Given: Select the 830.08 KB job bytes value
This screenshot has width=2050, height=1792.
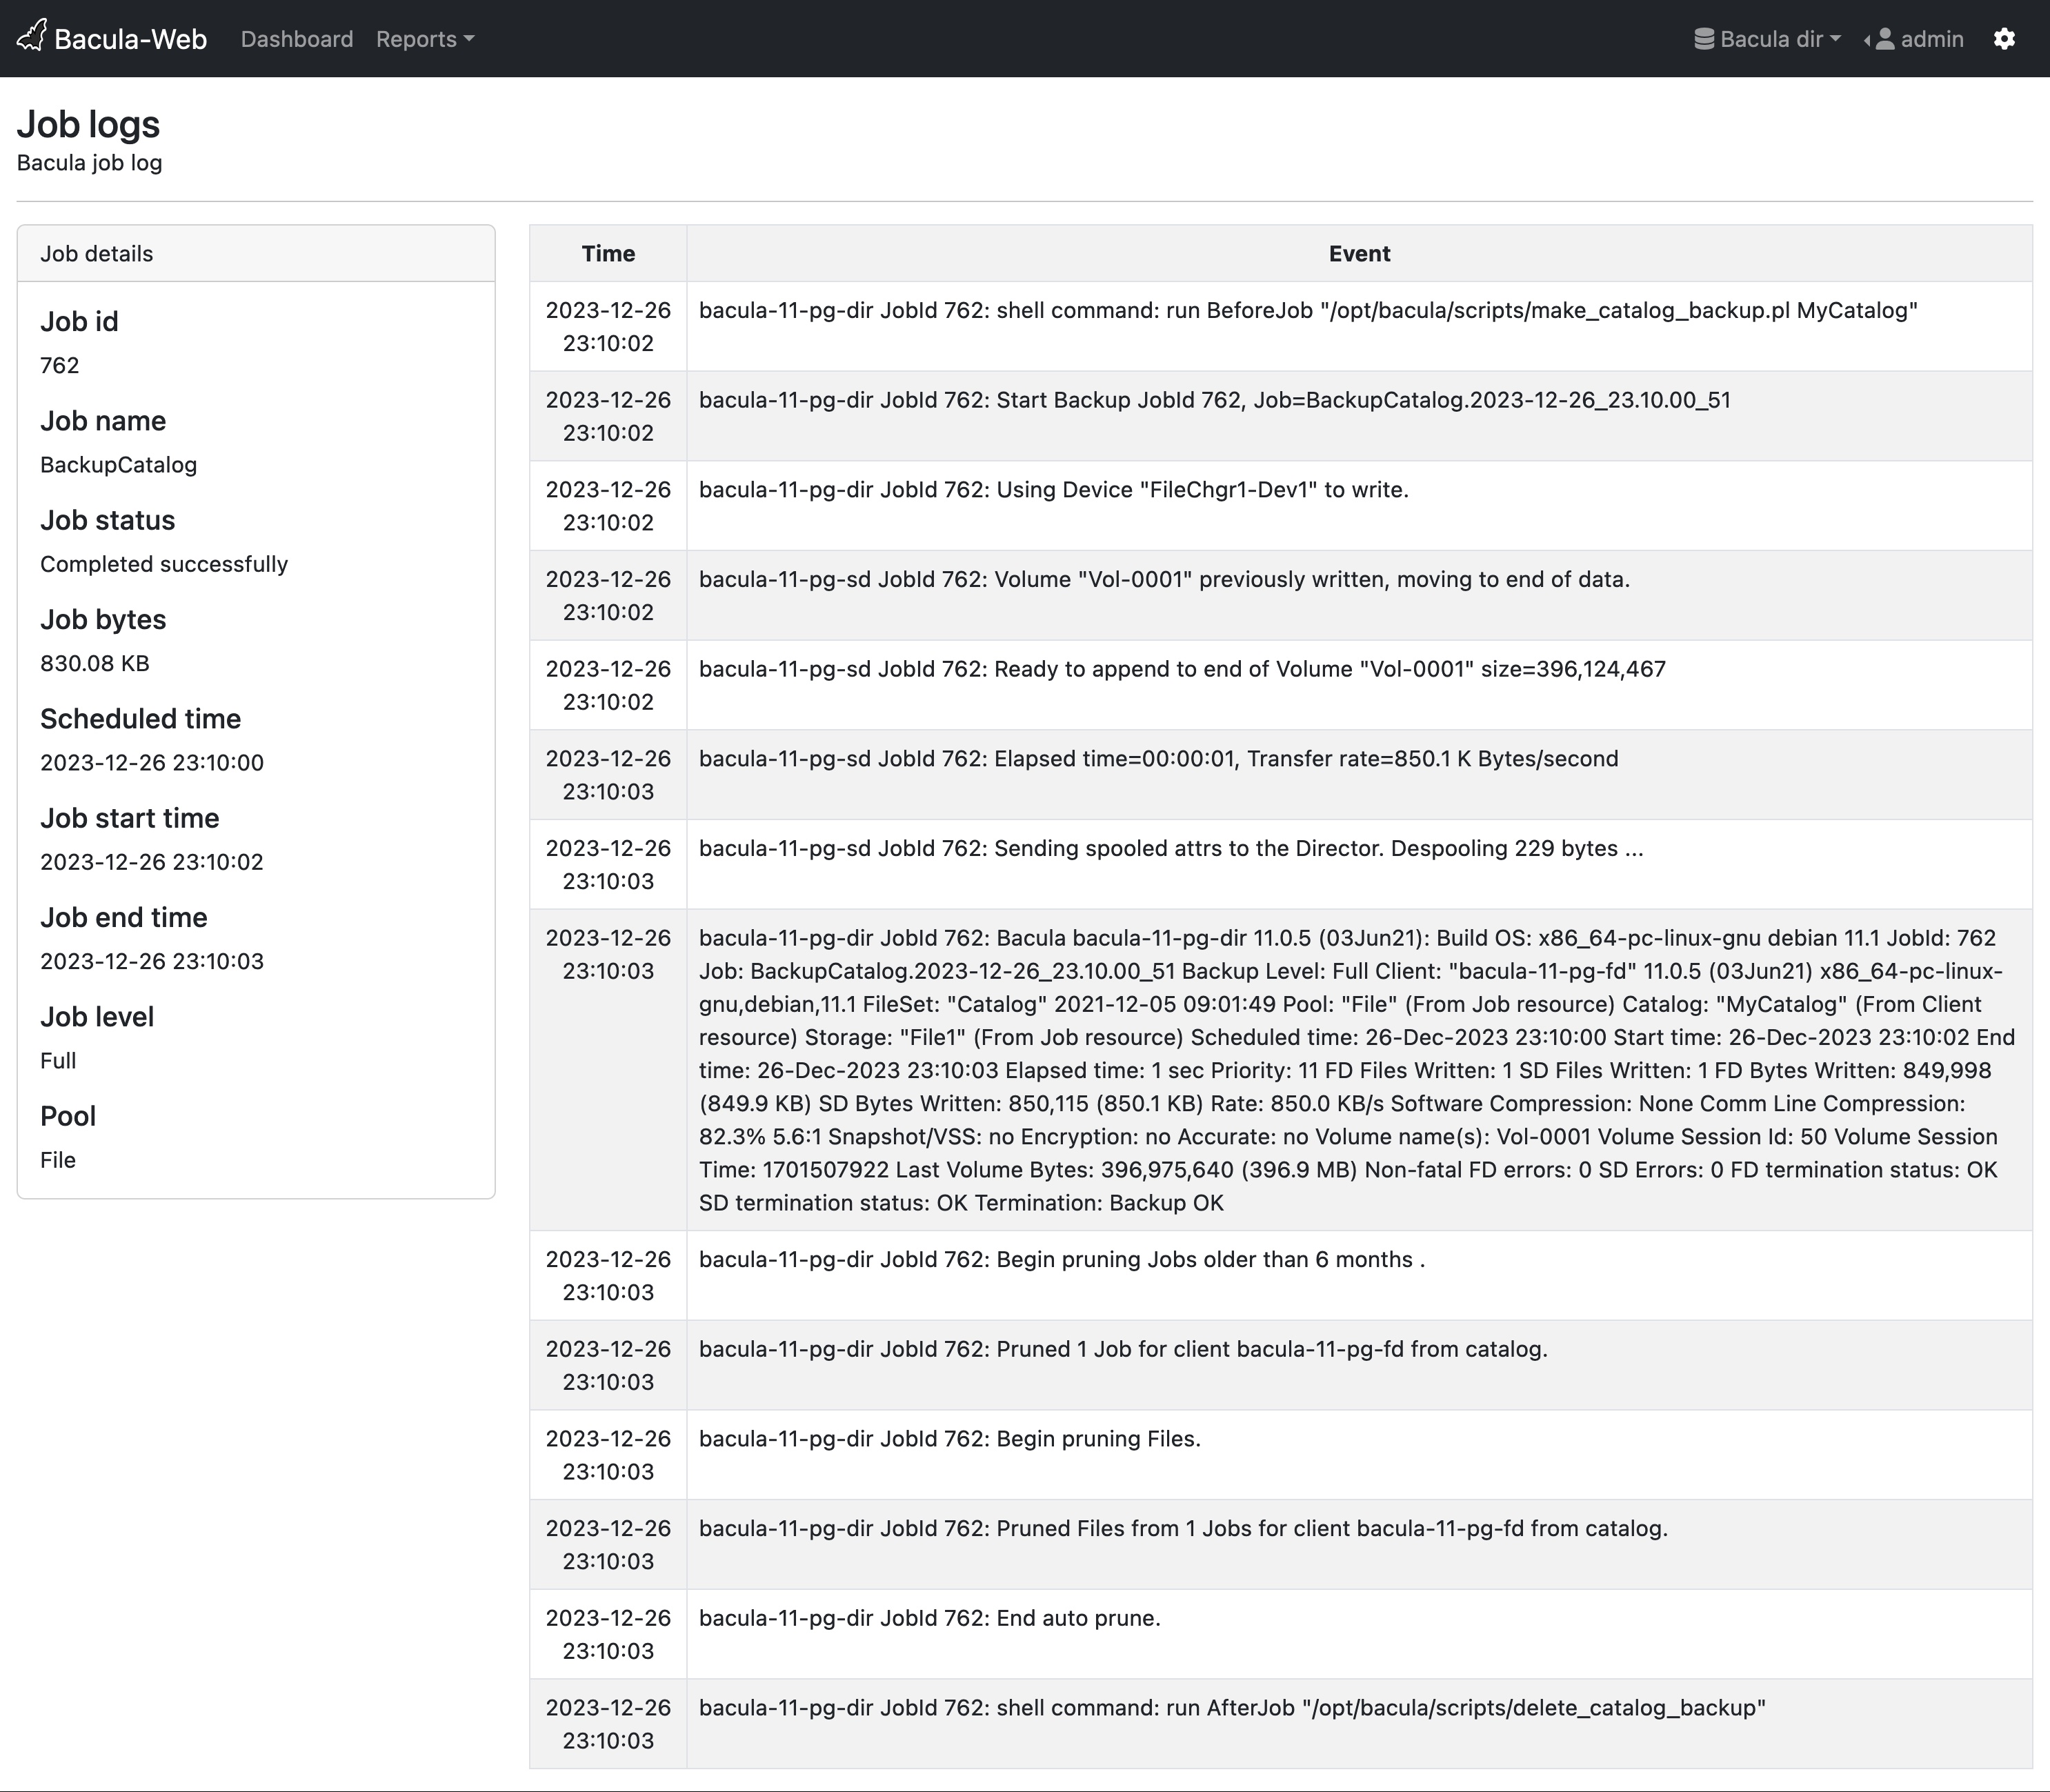Looking at the screenshot, I should click(95, 664).
